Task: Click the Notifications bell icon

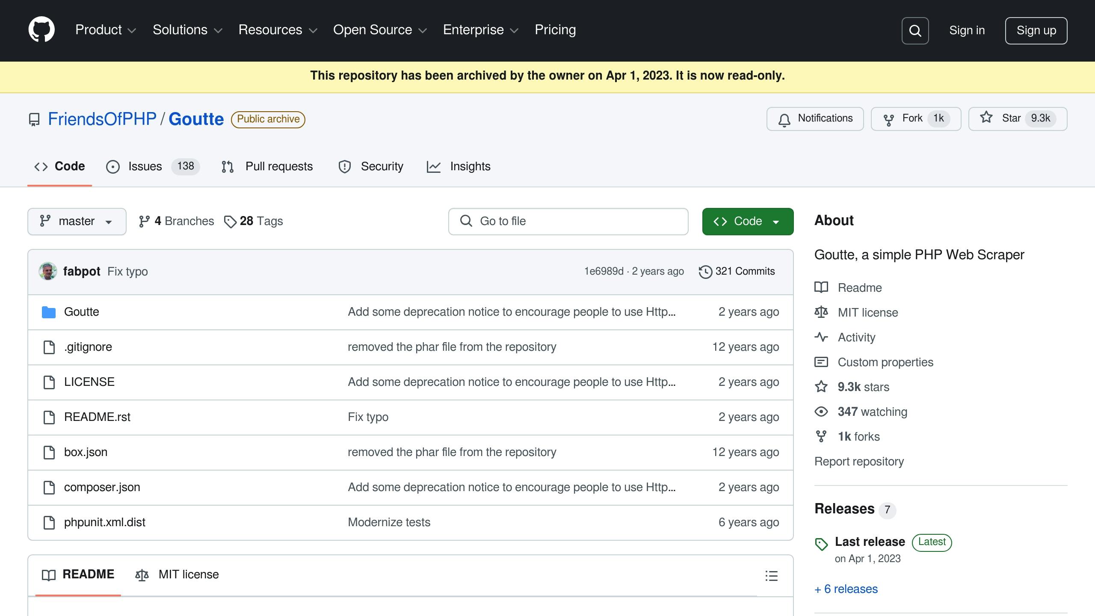Action: pos(784,119)
